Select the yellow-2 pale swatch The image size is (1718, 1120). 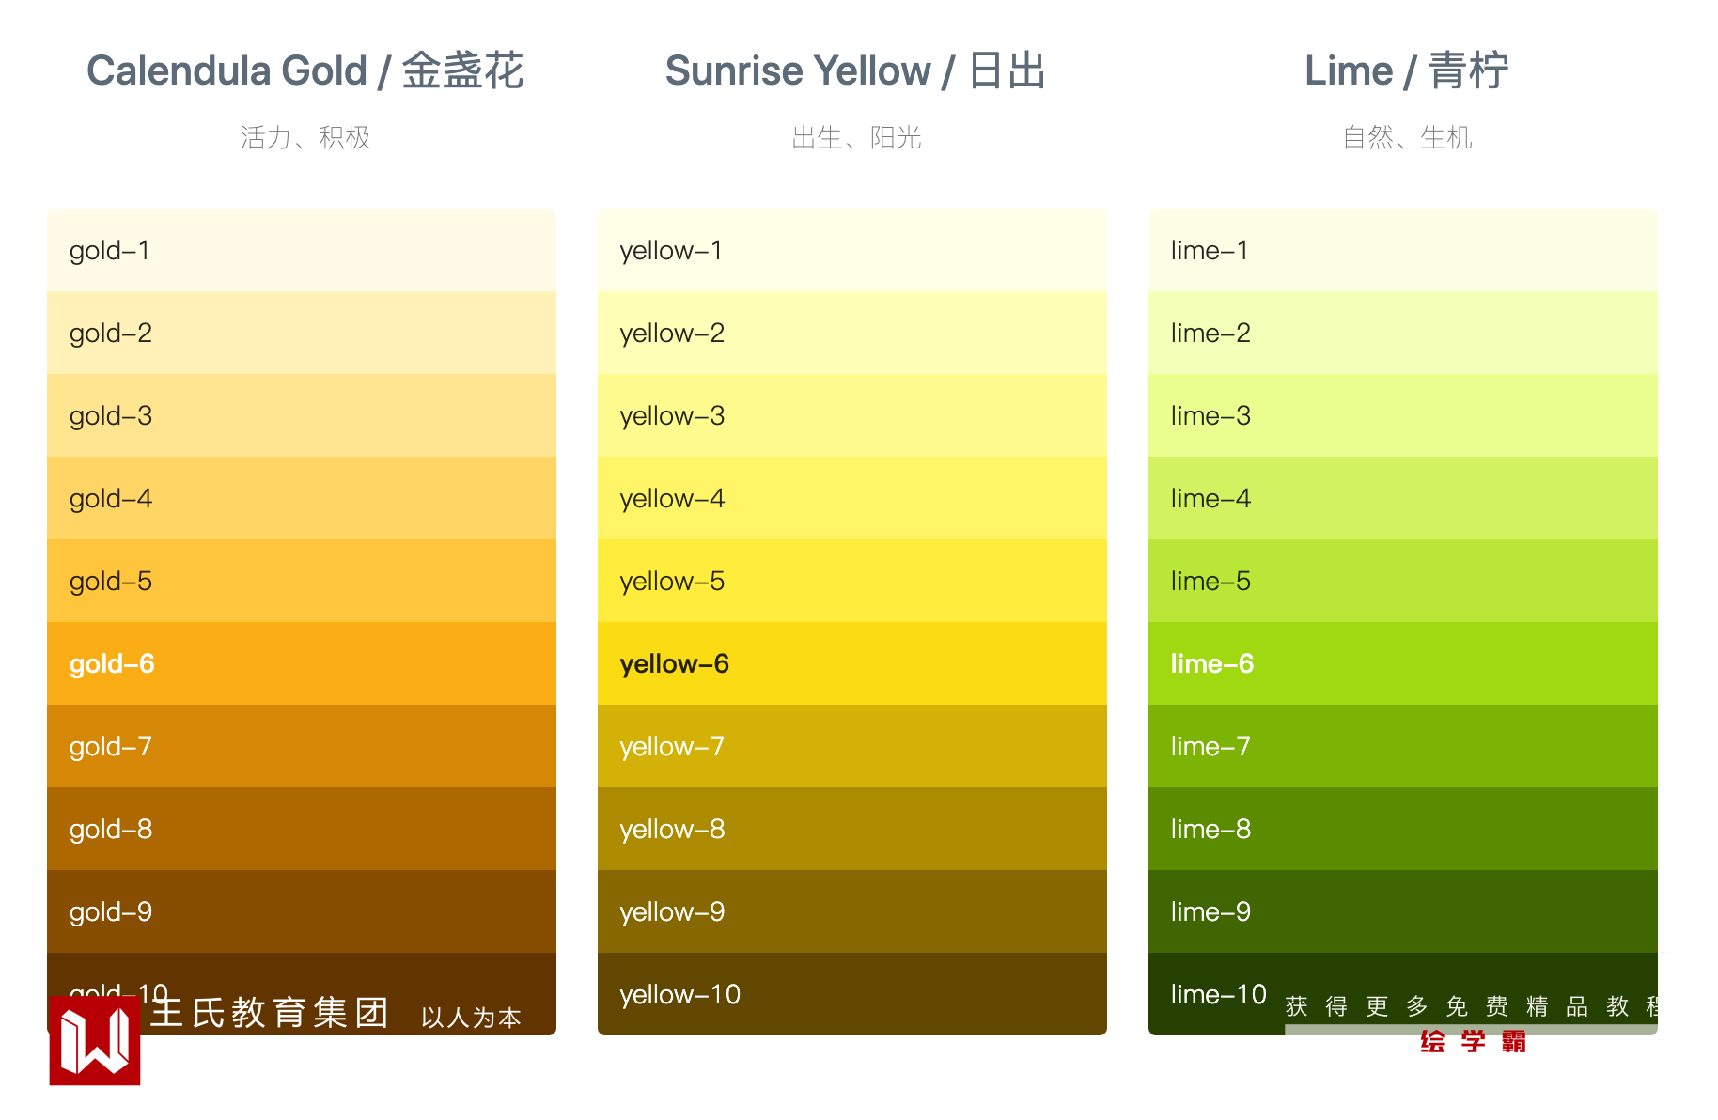(x=851, y=333)
